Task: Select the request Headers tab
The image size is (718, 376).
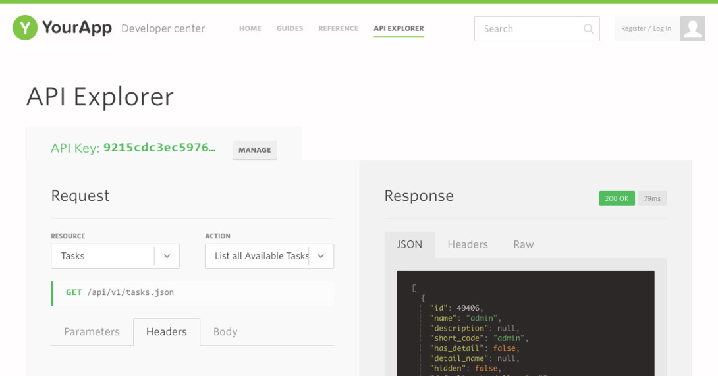Action: point(167,332)
